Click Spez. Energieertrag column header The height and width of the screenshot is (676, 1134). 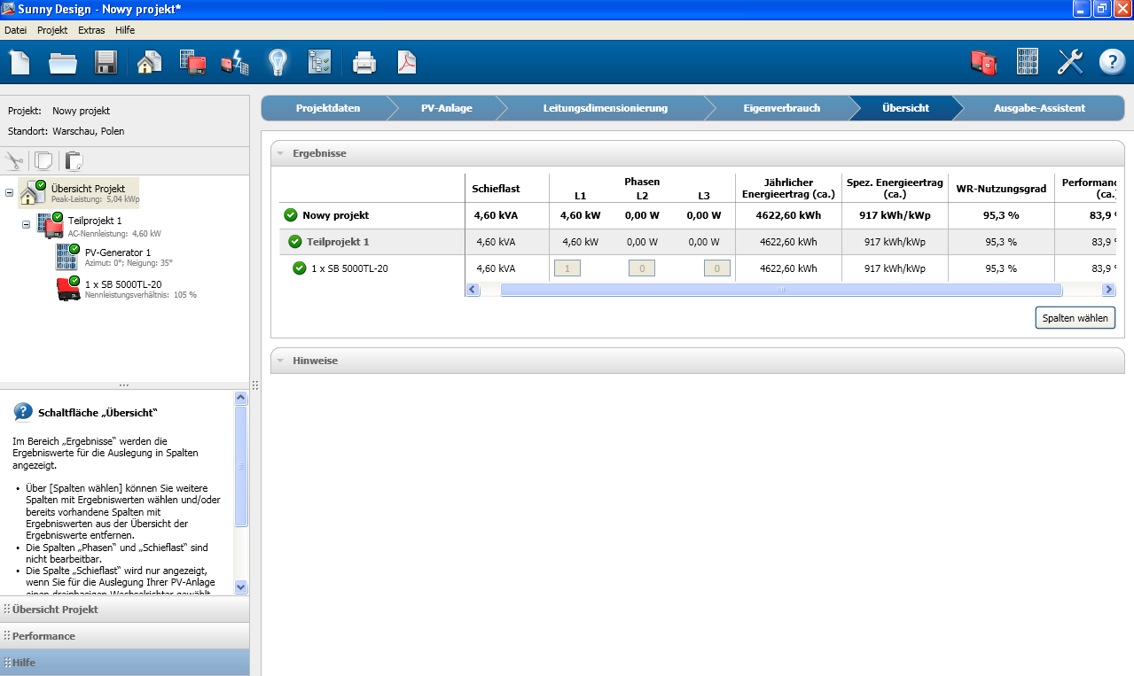tap(895, 188)
